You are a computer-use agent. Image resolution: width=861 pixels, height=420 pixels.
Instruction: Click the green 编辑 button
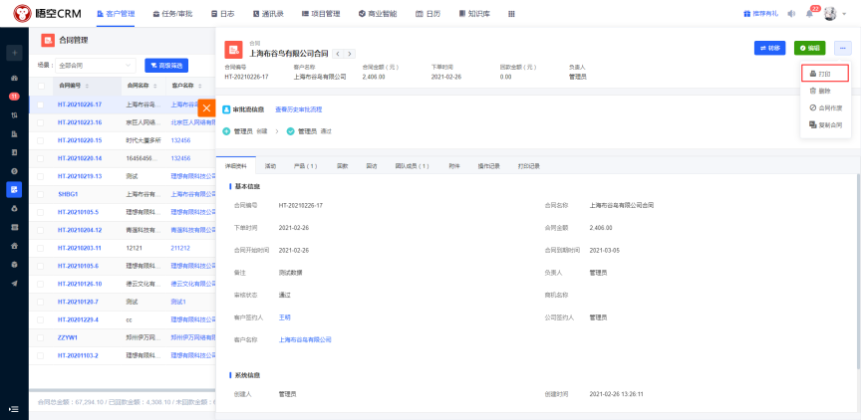pyautogui.click(x=808, y=48)
